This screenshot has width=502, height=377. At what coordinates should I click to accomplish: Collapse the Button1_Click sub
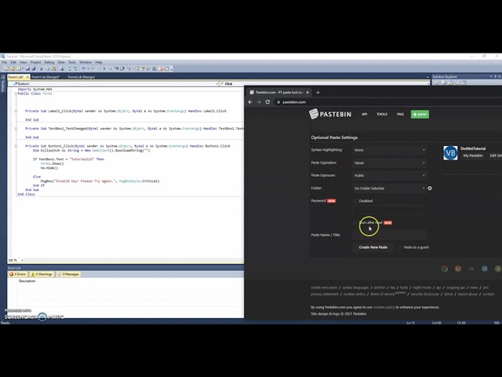point(16,146)
